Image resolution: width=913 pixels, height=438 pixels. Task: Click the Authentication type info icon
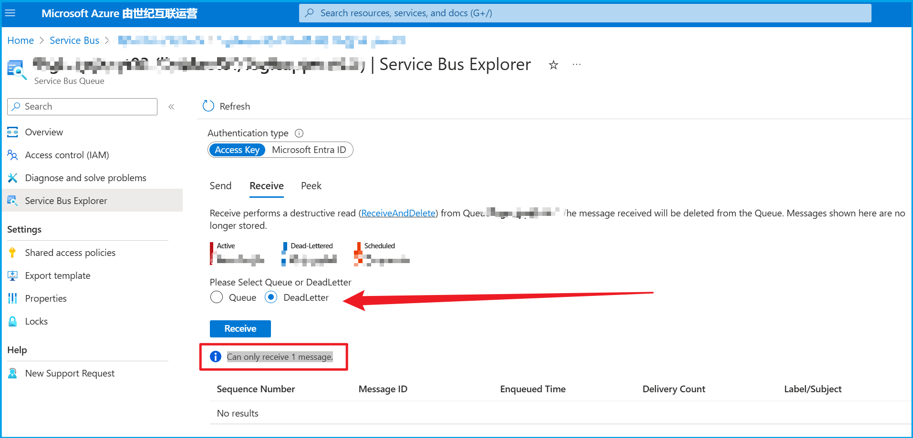[299, 133]
